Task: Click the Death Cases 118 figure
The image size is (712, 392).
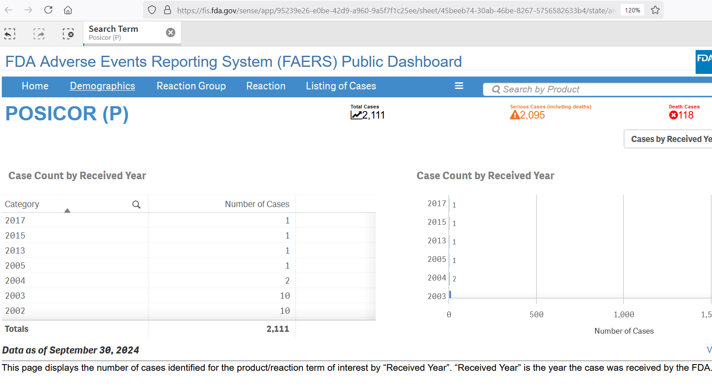Action: 686,115
